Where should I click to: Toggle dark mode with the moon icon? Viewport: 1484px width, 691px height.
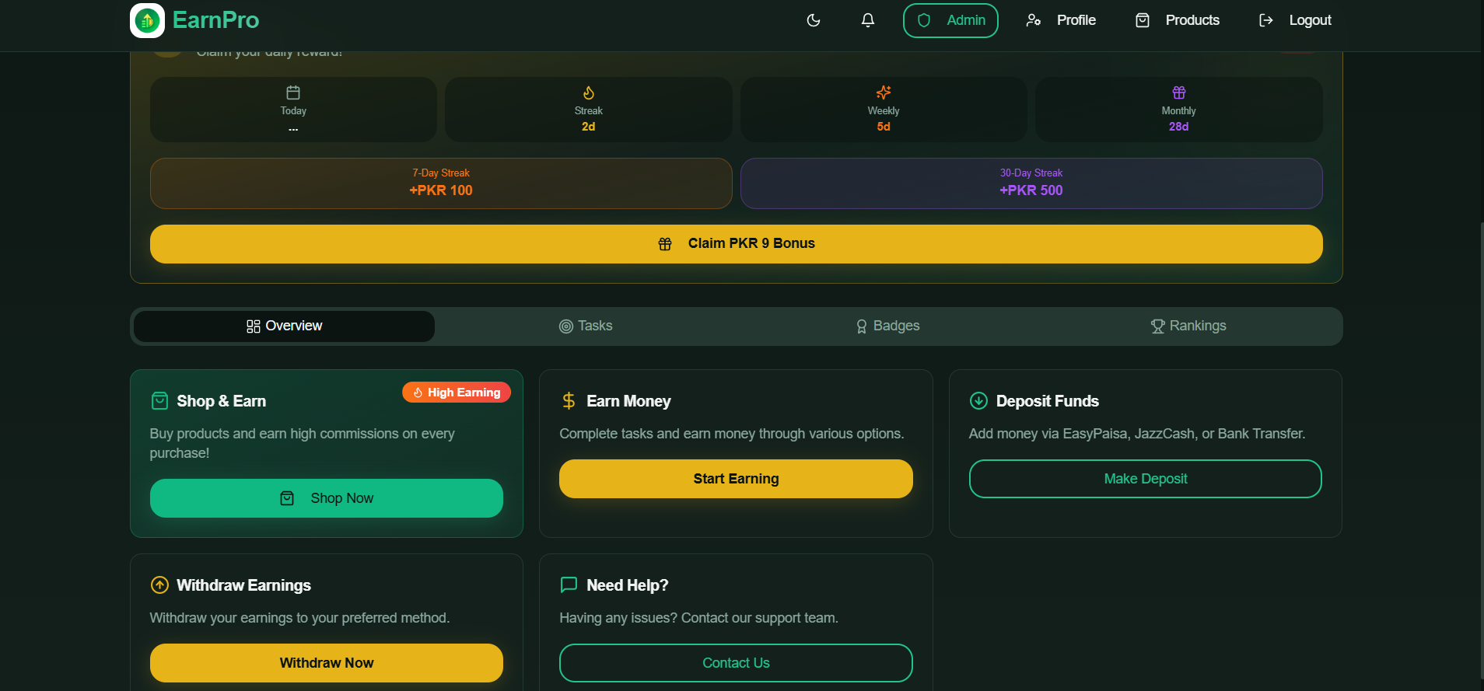pos(814,20)
